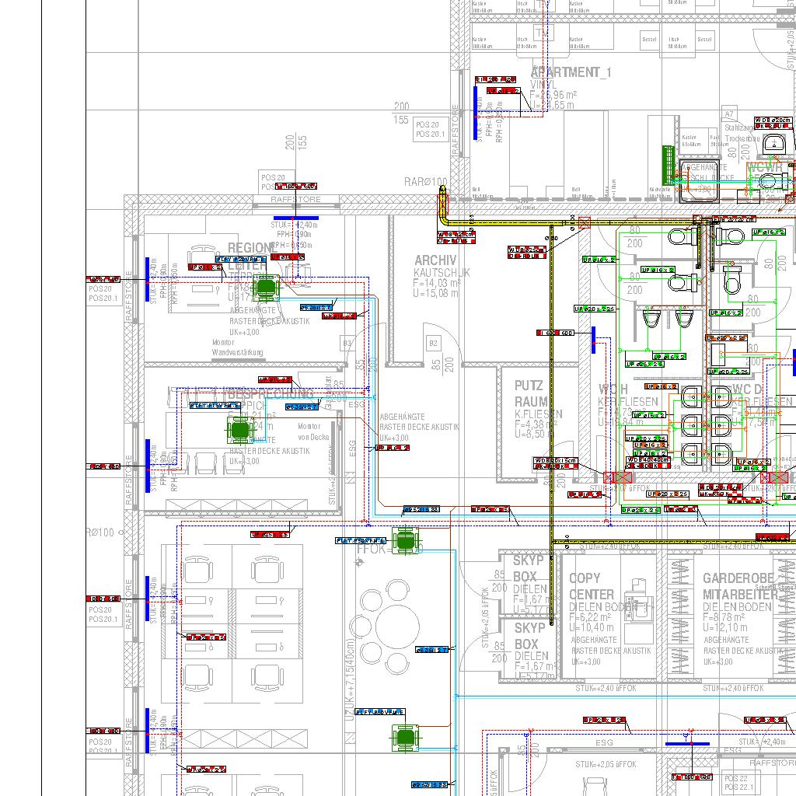
Task: Click the Monitor von Decke annotation
Action: (x=308, y=431)
